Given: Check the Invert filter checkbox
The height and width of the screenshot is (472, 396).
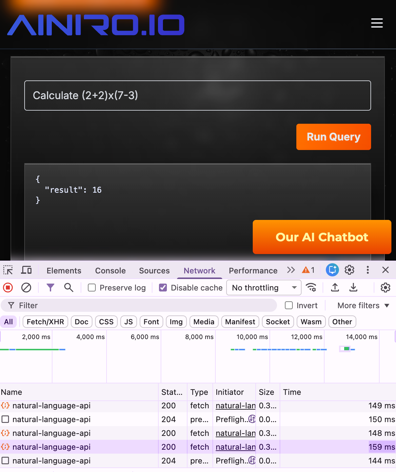Looking at the screenshot, I should tap(288, 305).
